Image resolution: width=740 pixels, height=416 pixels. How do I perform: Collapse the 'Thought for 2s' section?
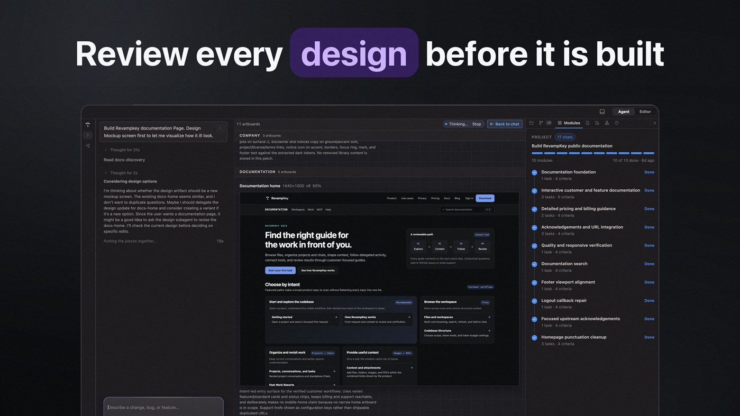coord(121,173)
